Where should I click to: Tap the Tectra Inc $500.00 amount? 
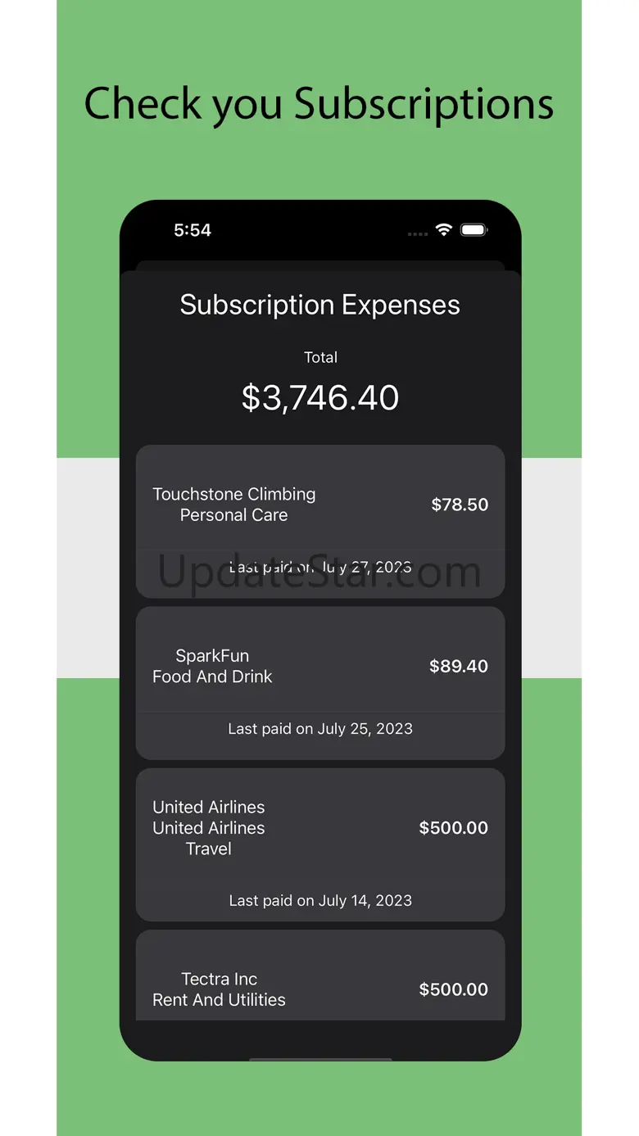(453, 989)
